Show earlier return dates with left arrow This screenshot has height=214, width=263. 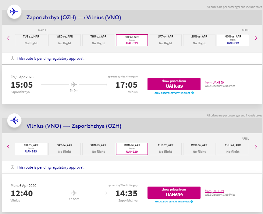[x=8, y=147]
